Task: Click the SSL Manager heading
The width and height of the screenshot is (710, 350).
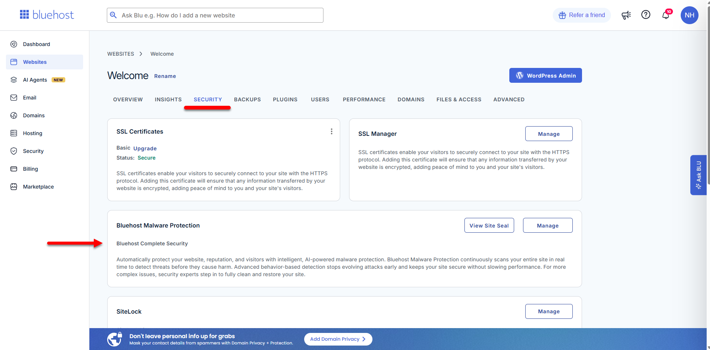Action: pyautogui.click(x=377, y=134)
